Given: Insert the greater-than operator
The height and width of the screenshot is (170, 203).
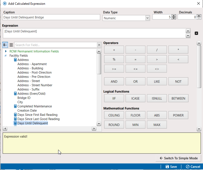Looking at the screenshot, I should click(157, 59).
